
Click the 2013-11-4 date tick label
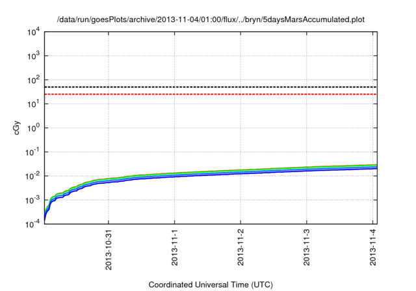pos(372,247)
